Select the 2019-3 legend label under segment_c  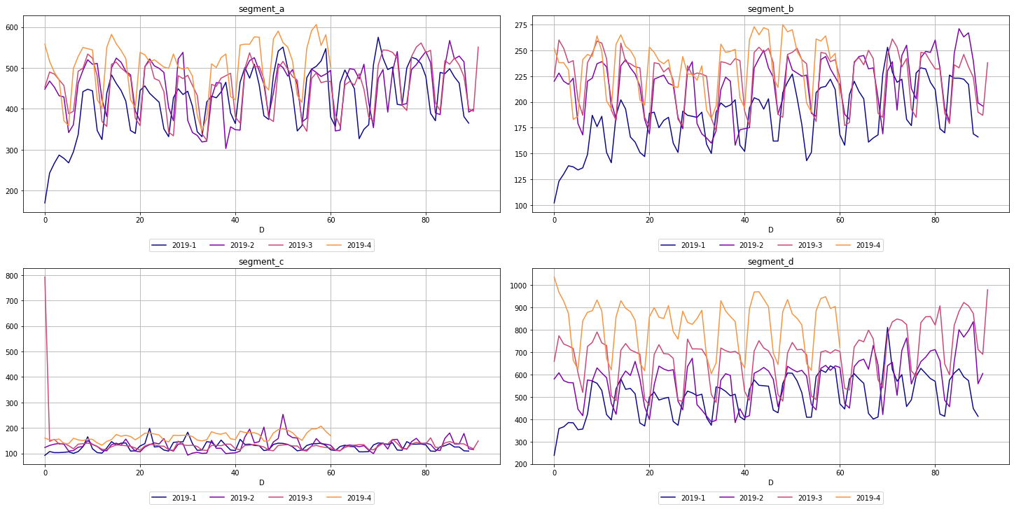[x=301, y=498]
